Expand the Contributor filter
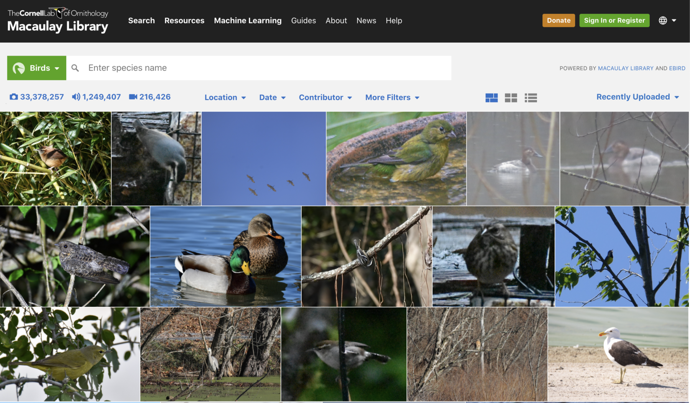The height and width of the screenshot is (403, 690). click(x=325, y=97)
